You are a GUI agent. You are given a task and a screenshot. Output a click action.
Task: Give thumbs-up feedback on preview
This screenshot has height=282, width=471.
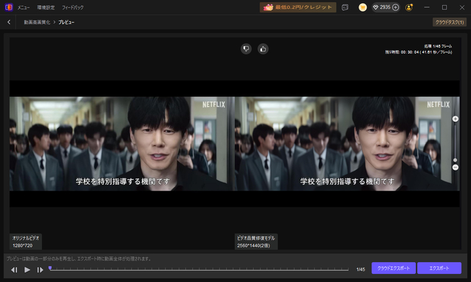263,49
